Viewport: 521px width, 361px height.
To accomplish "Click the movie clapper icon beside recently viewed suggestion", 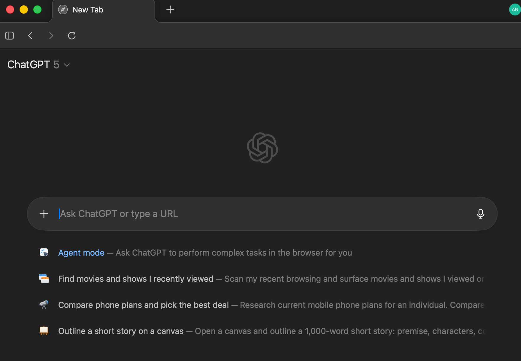I will [x=44, y=278].
